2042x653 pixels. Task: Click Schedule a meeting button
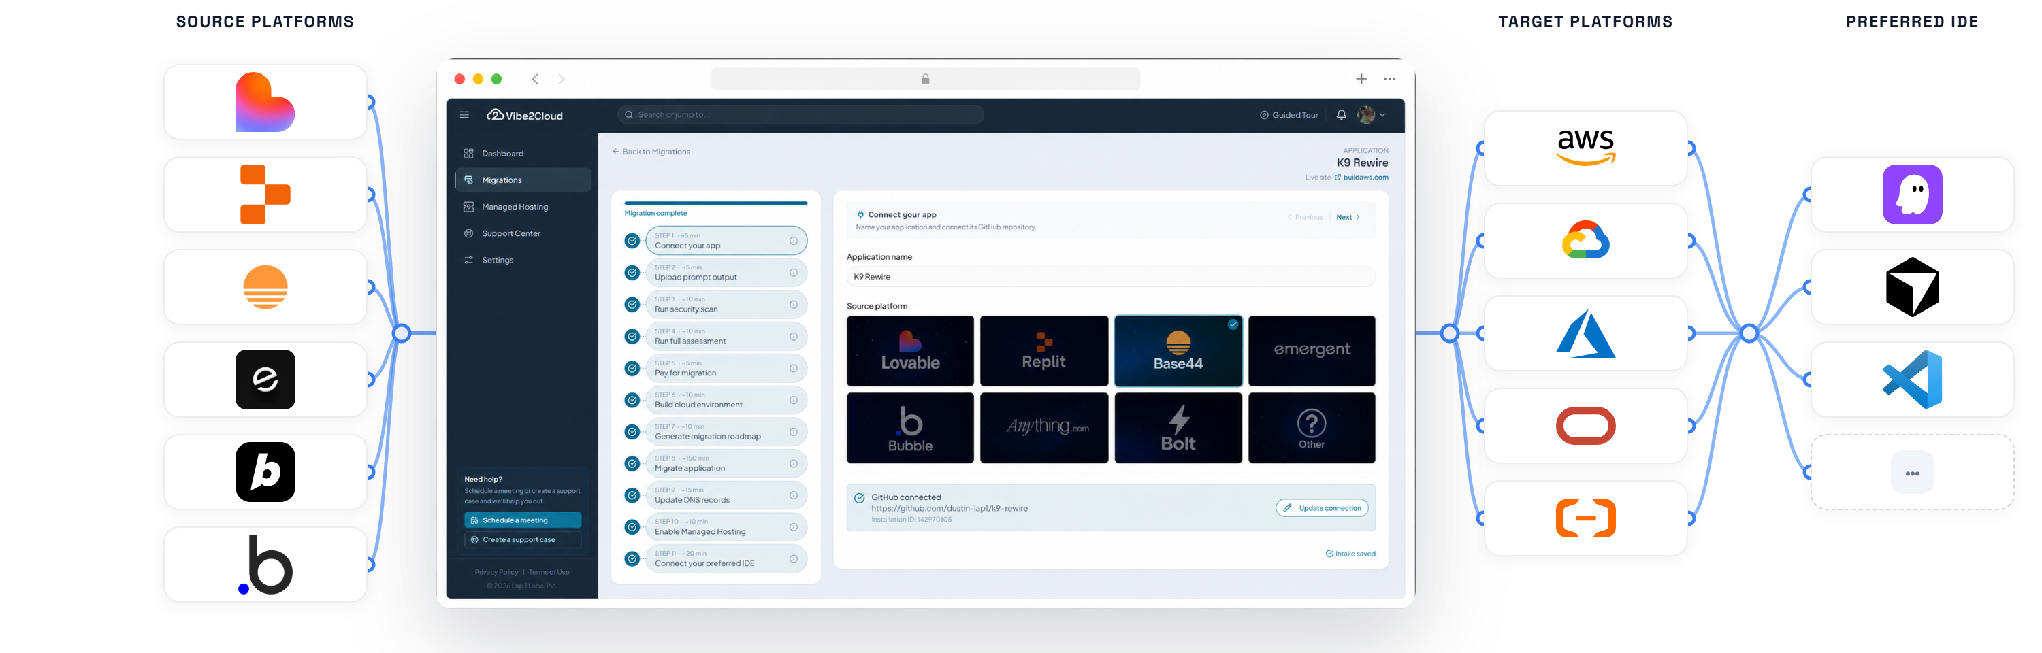522,520
